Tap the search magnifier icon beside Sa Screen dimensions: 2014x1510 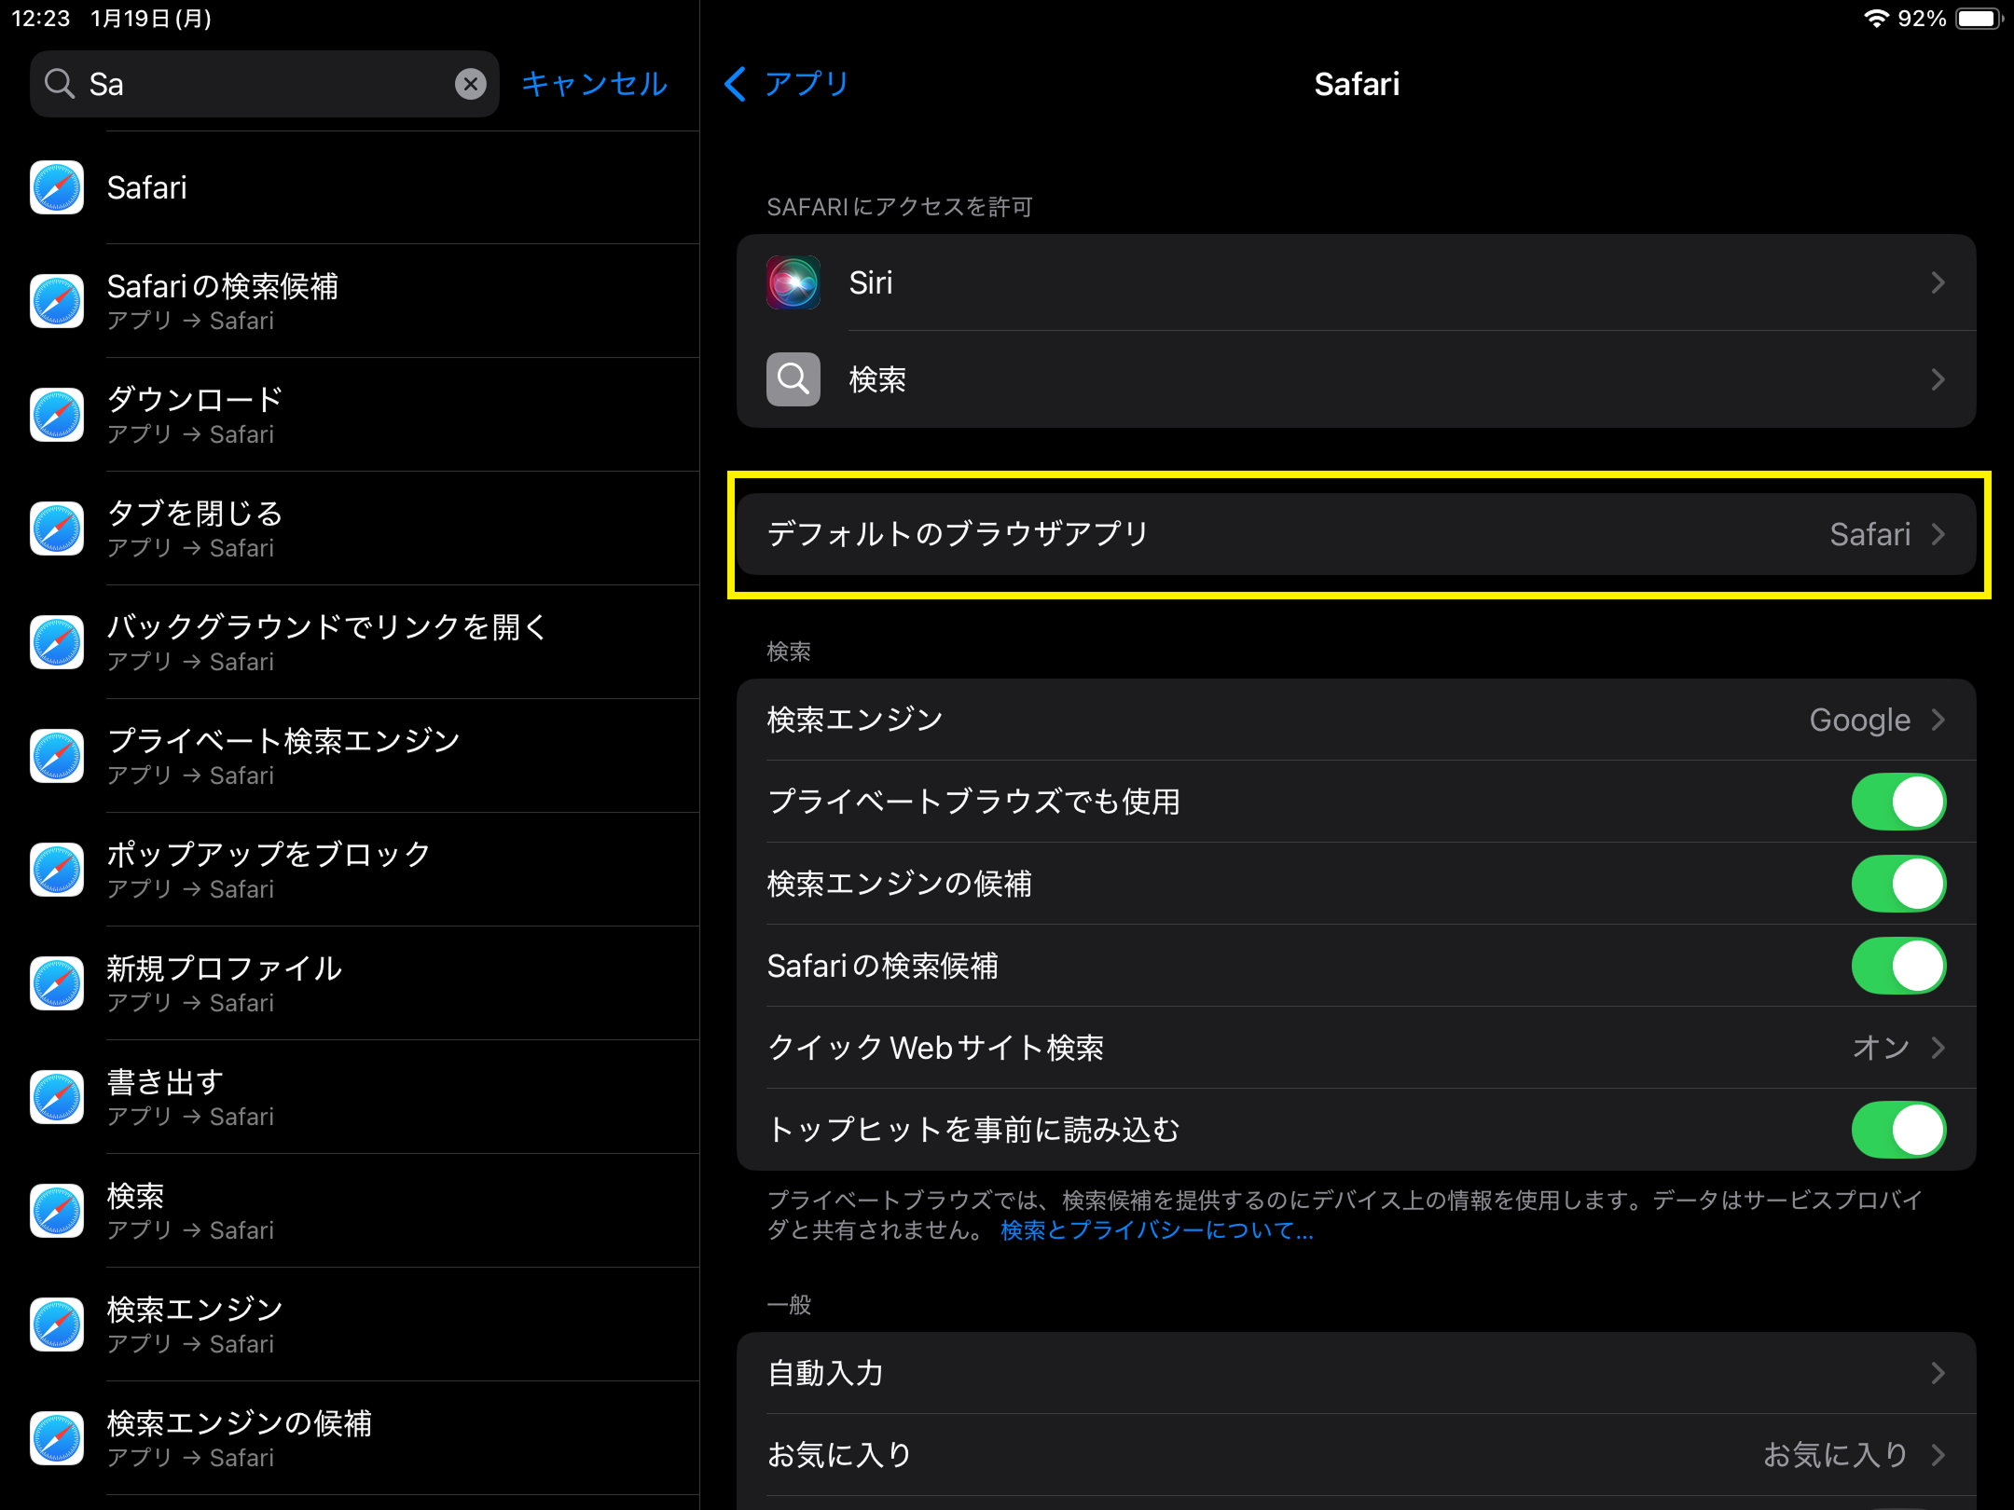[60, 84]
